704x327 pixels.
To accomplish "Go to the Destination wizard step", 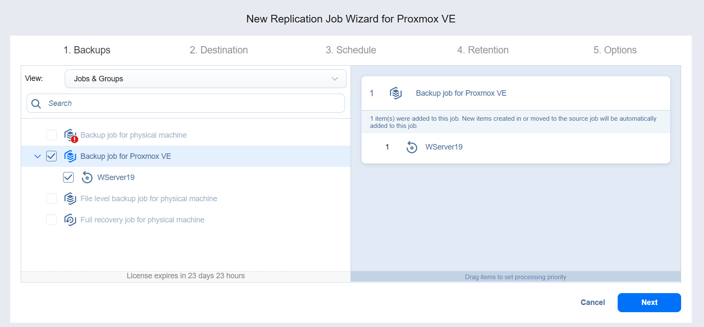I will click(x=219, y=50).
